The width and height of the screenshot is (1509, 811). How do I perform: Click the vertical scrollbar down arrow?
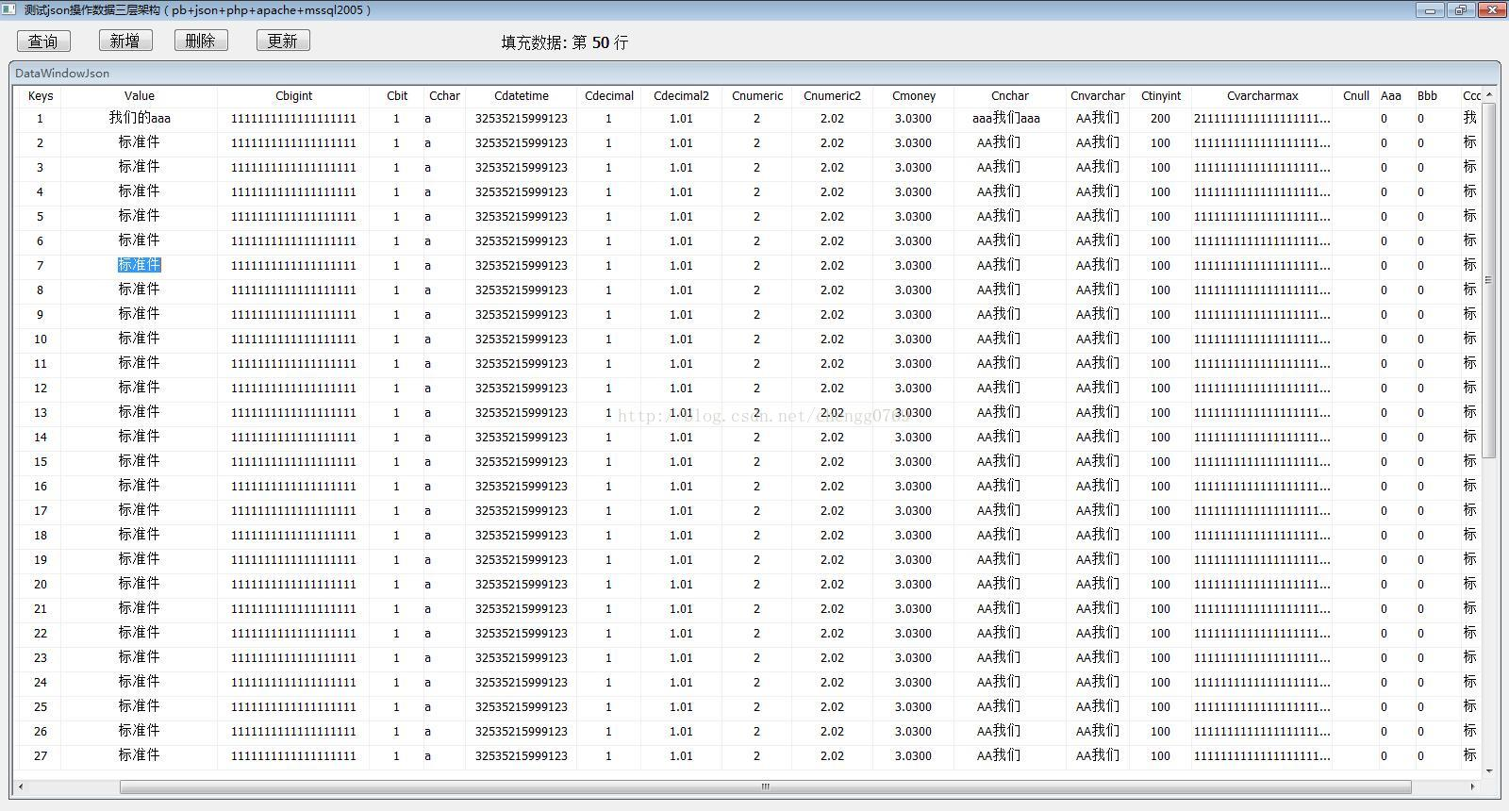(x=1489, y=770)
